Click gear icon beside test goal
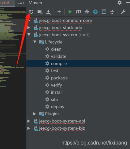The image size is (130, 149). [47, 71]
